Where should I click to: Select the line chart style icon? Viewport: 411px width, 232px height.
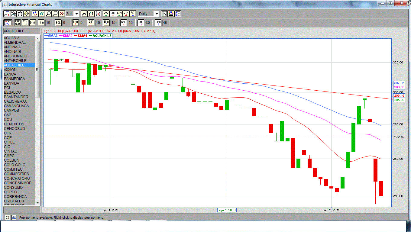[84, 14]
